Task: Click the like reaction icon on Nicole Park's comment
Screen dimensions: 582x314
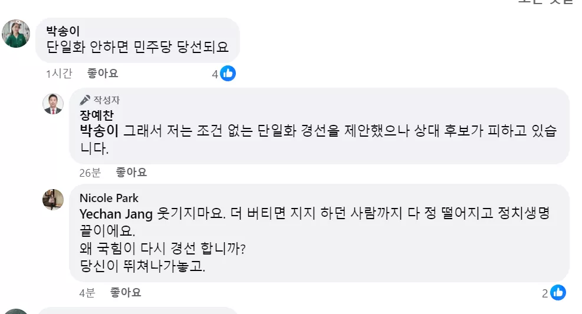Action: tap(558, 293)
